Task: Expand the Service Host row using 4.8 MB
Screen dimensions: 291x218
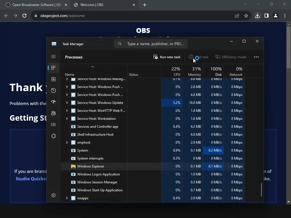Action: click(67, 95)
